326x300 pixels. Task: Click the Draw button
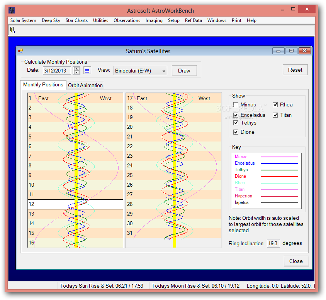[x=184, y=71]
